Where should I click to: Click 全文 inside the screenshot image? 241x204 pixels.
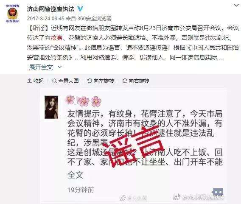(x=76, y=175)
